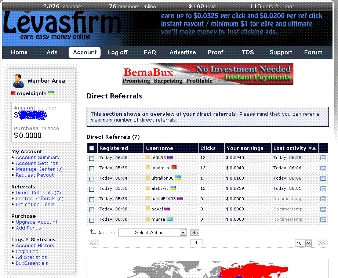The image size is (338, 278).
Task: Click the Go button
Action: pos(195,232)
